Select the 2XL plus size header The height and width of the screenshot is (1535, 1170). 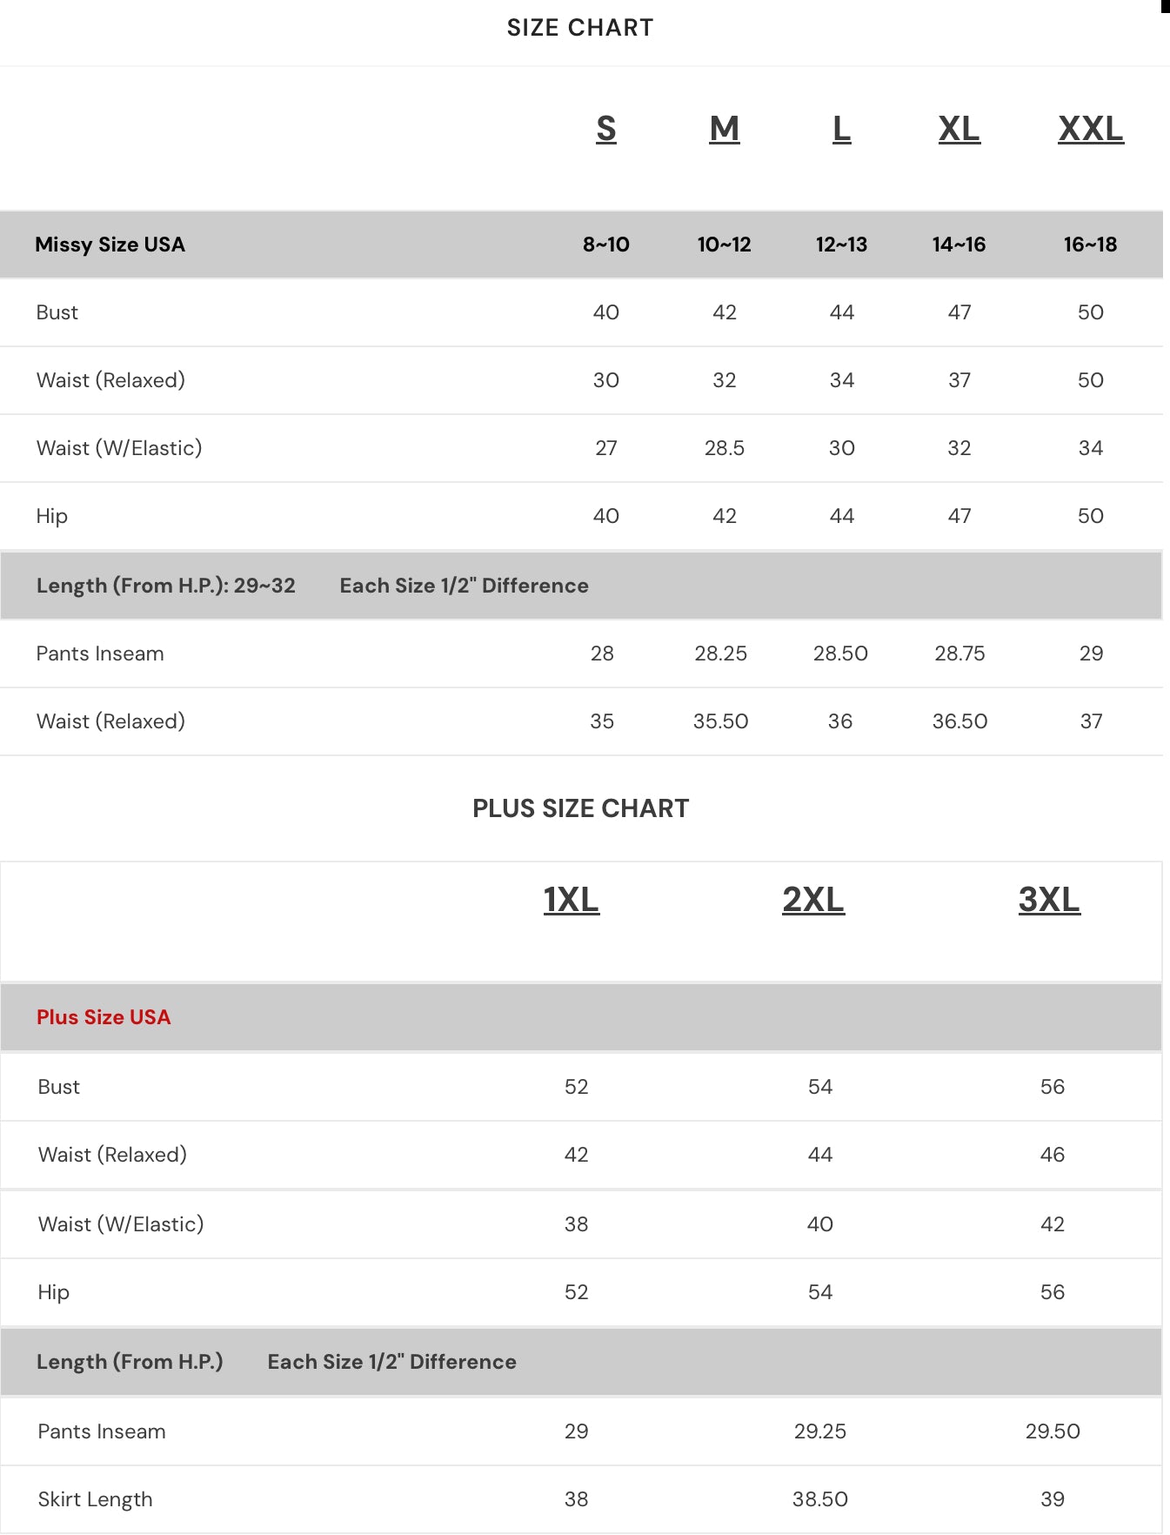pos(812,900)
